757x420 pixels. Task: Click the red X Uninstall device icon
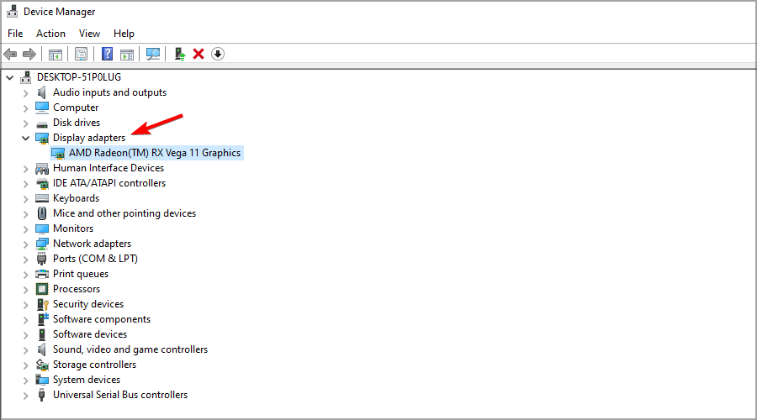pyautogui.click(x=199, y=54)
